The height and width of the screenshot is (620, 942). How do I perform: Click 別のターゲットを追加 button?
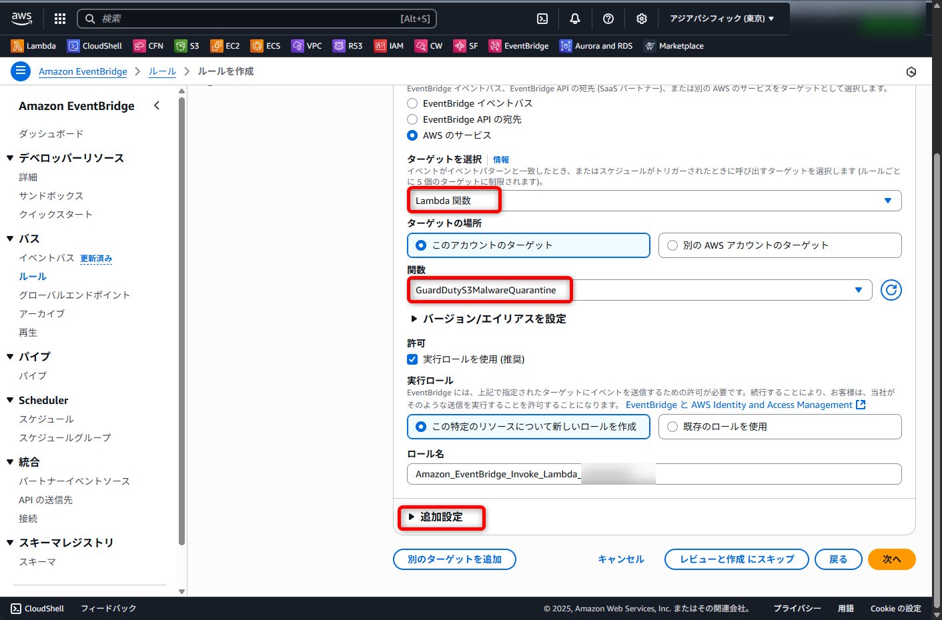[x=454, y=559]
